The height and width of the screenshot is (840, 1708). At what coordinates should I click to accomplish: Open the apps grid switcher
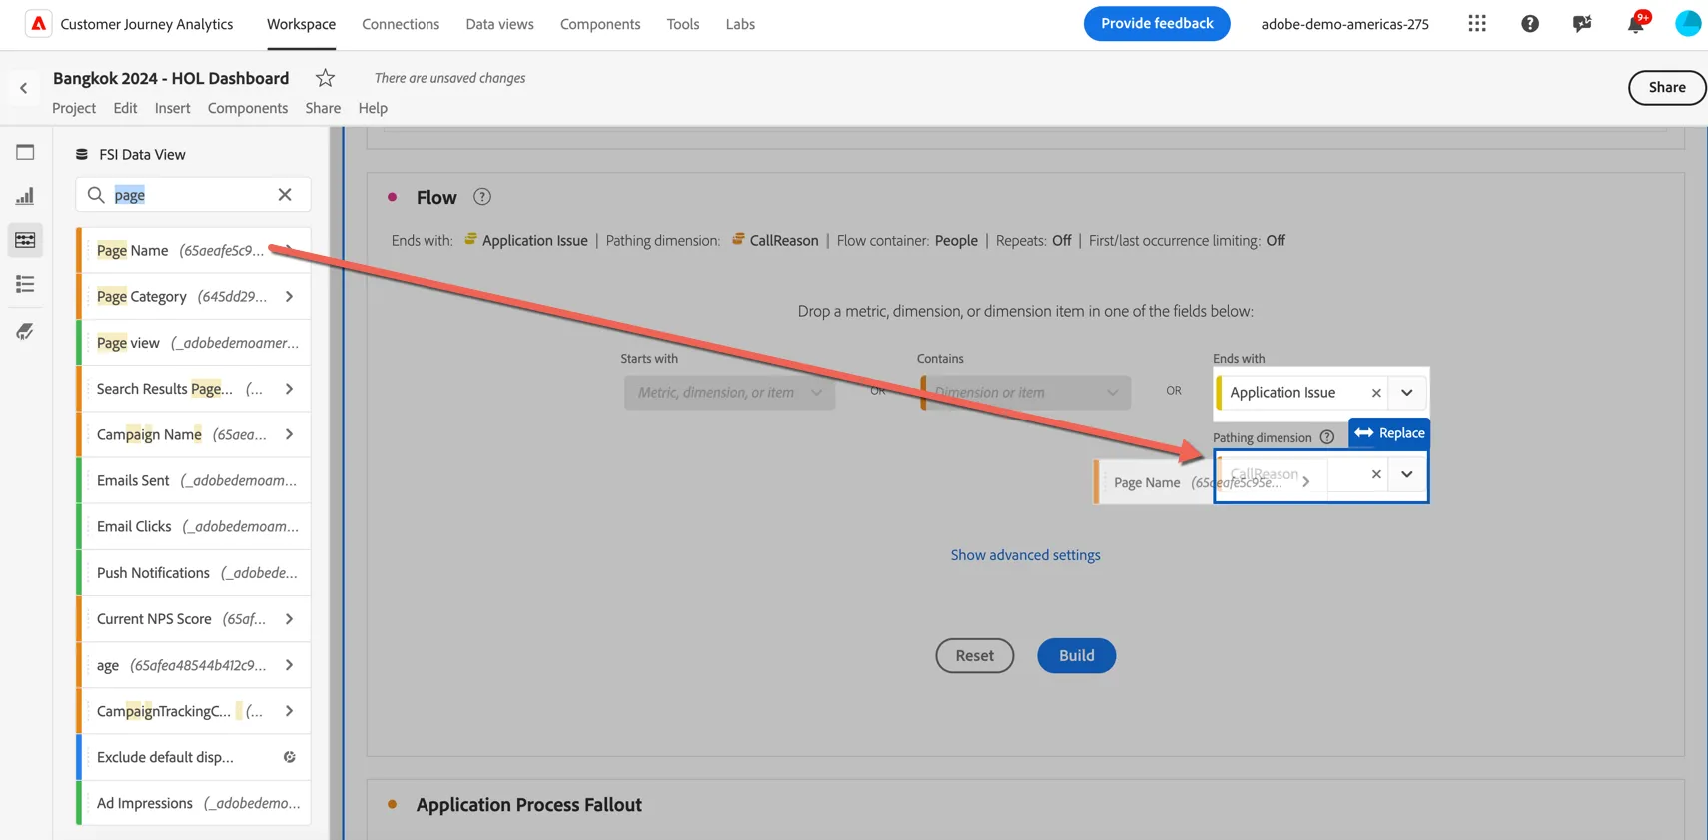[x=1477, y=23]
